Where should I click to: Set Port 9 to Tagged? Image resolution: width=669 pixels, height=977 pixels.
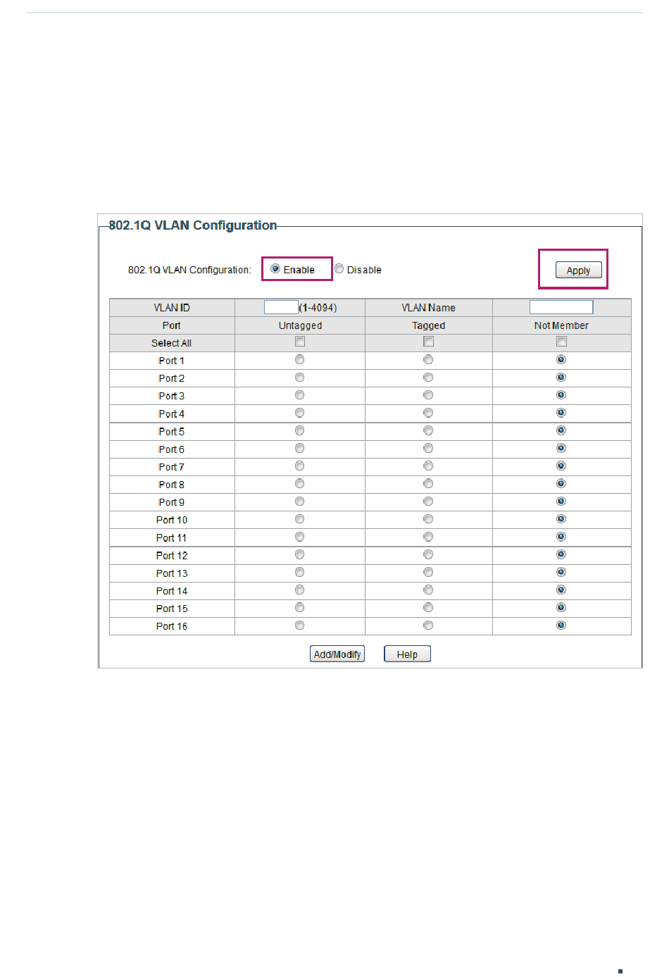tap(428, 502)
